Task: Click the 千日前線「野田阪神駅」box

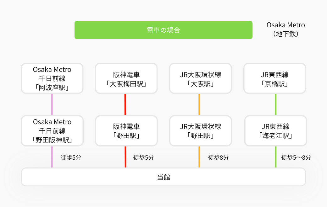Action: click(x=52, y=131)
